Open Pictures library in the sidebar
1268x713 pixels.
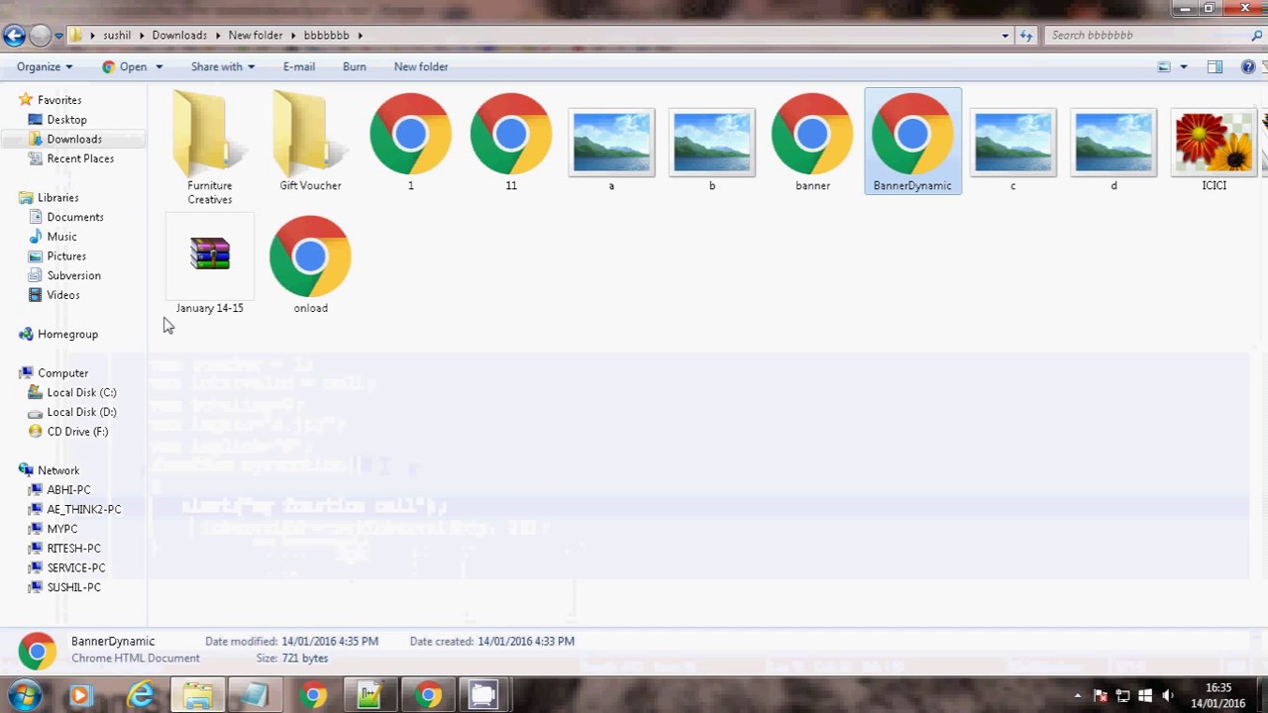point(65,255)
